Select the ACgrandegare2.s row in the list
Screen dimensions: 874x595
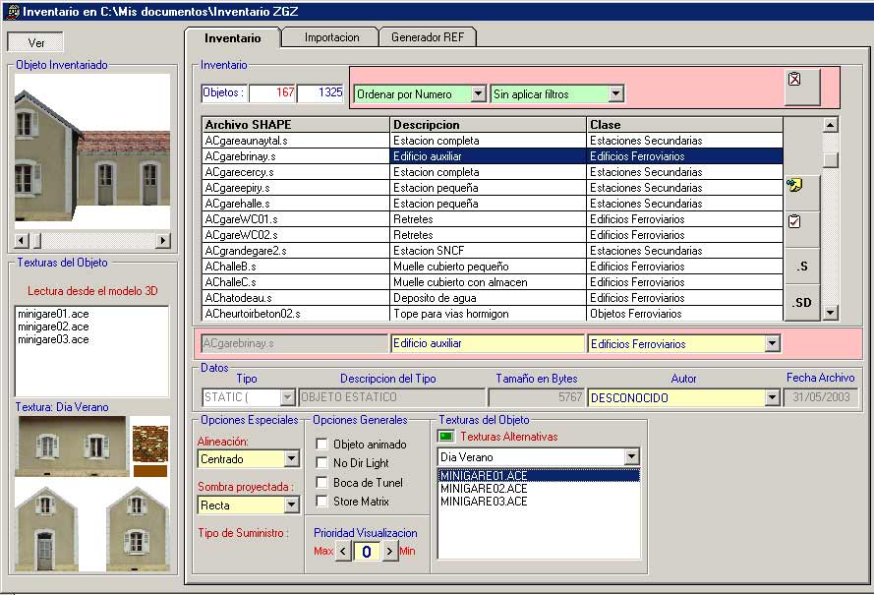[295, 251]
